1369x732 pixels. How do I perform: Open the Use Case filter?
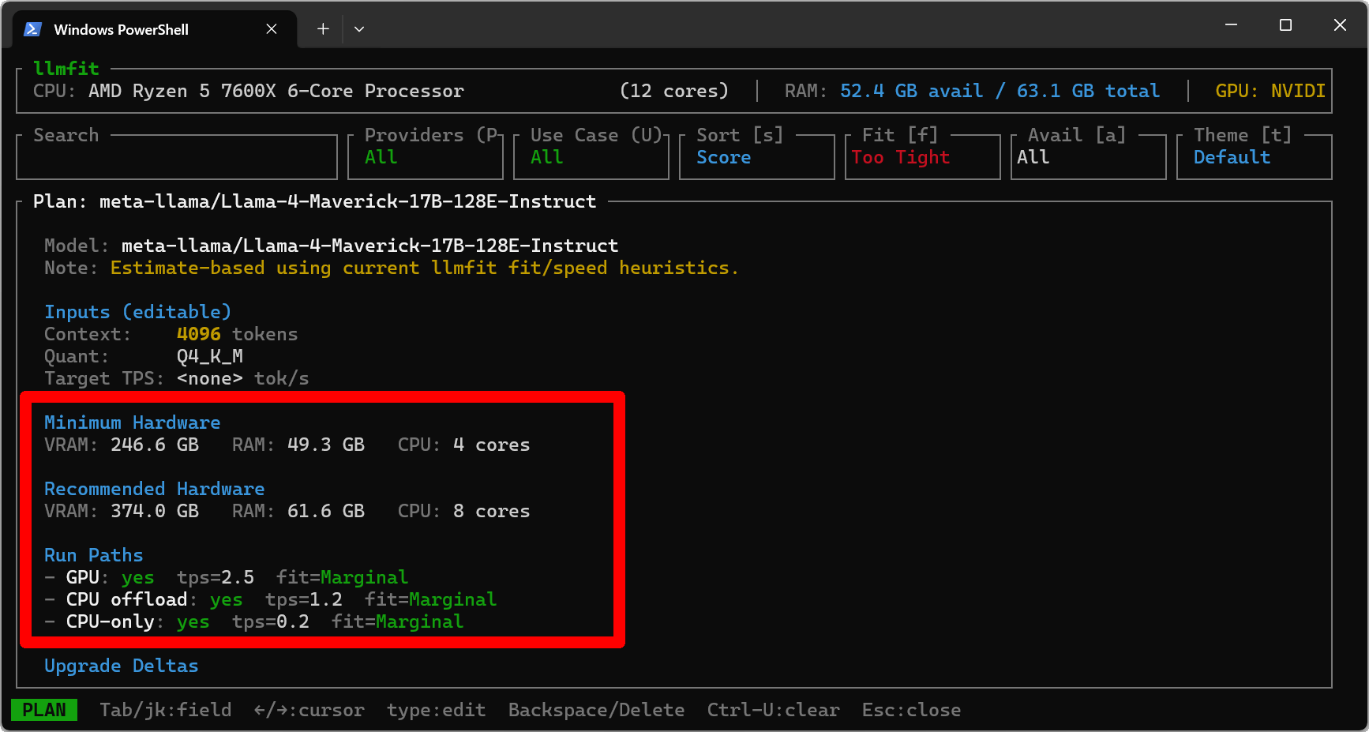pos(591,157)
